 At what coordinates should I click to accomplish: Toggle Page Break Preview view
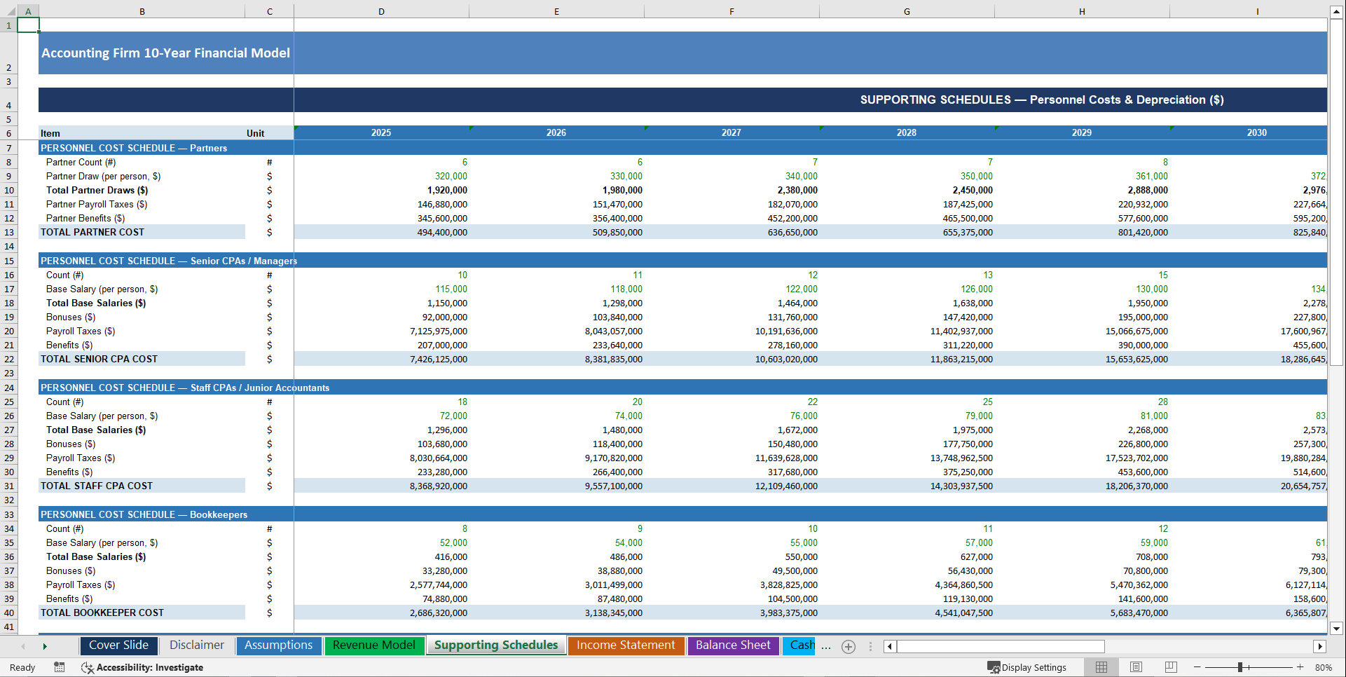1171,667
